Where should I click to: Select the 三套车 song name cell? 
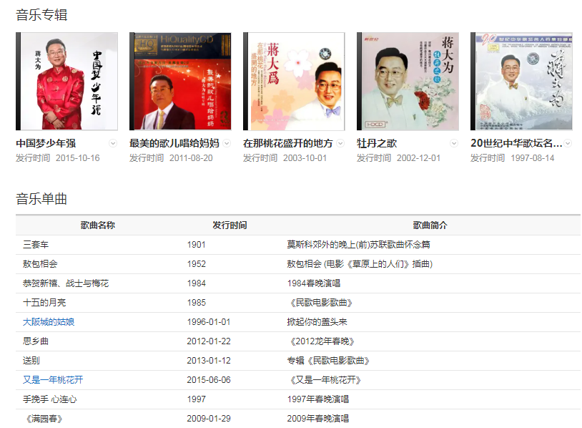point(36,245)
